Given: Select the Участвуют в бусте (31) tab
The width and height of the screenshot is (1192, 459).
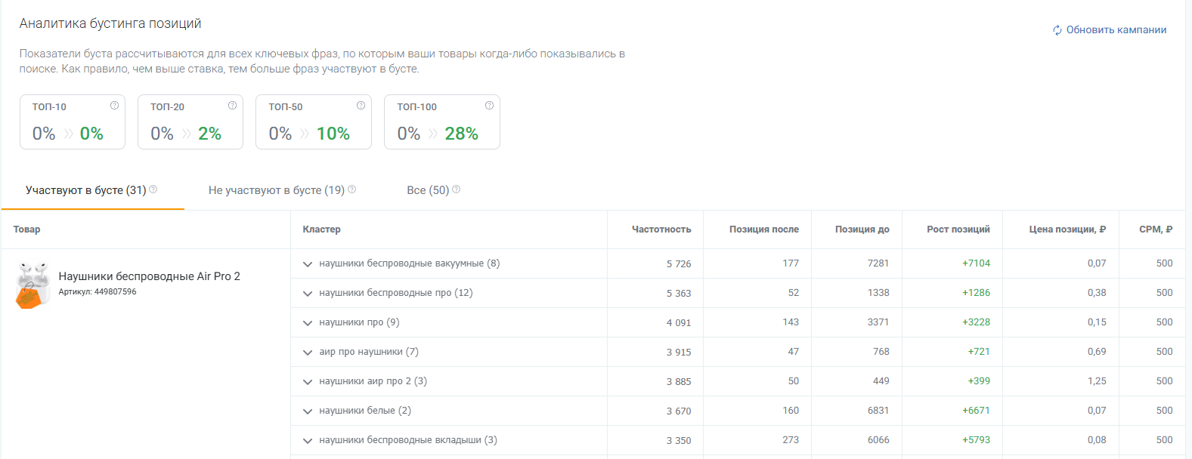Looking at the screenshot, I should (85, 190).
